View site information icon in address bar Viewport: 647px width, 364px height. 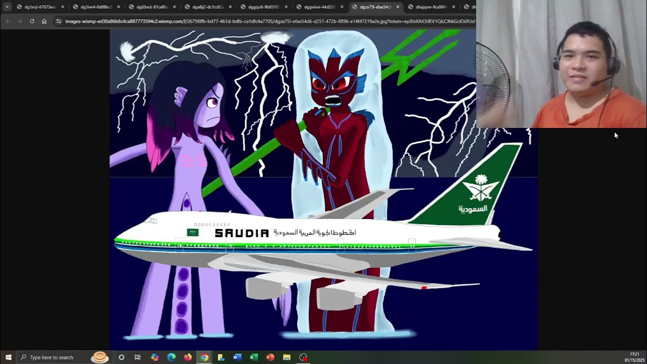pyautogui.click(x=59, y=21)
